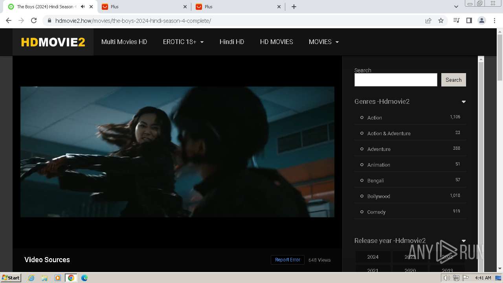
Task: Open the share page icon
Action: pyautogui.click(x=428, y=20)
